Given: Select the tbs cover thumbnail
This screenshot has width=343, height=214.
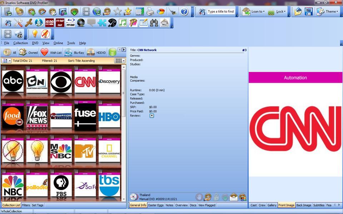Looking at the screenshot, I should 109,185.
